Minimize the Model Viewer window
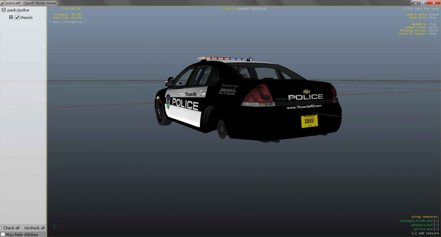 pyautogui.click(x=415, y=3)
